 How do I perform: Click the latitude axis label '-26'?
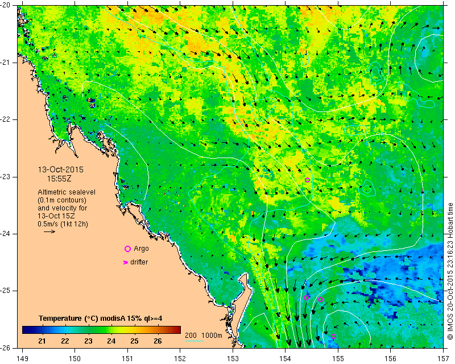click(6, 348)
